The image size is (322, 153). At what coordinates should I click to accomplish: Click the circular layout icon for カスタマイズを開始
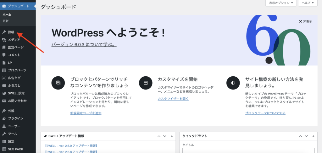(146, 83)
